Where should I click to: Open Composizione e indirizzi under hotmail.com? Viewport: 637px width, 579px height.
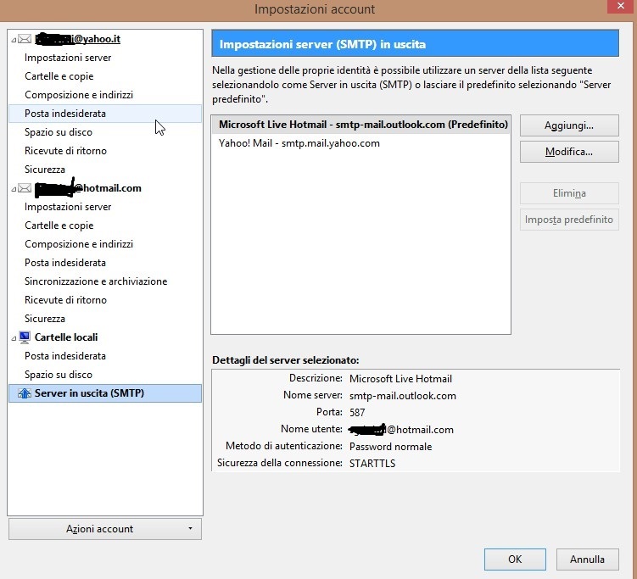79,244
